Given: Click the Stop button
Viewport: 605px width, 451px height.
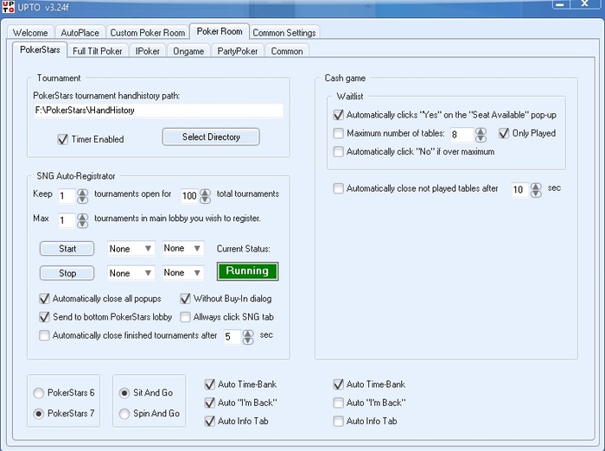Looking at the screenshot, I should click(x=67, y=273).
